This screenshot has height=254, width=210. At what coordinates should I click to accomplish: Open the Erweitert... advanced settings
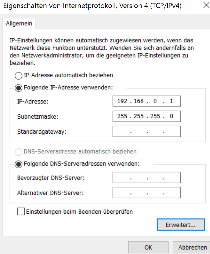(181, 225)
